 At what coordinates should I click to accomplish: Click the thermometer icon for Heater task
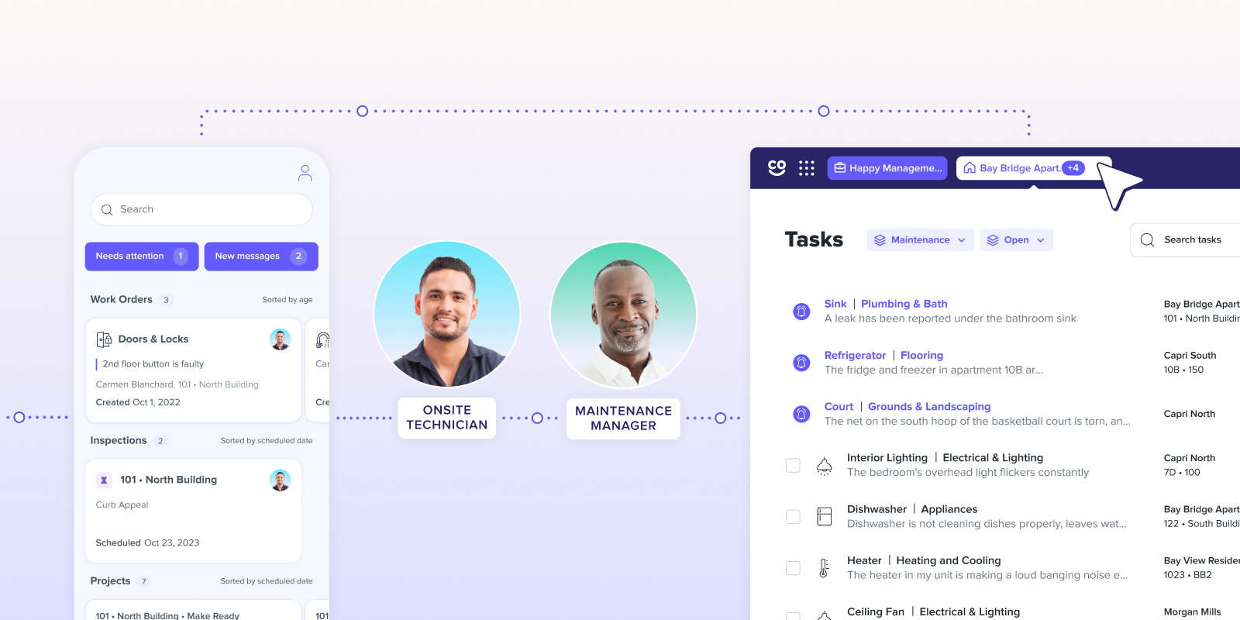tap(824, 568)
